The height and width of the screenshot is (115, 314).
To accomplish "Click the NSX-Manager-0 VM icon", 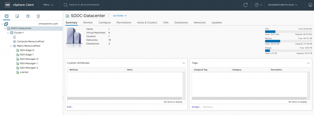I will [x=17, y=59].
